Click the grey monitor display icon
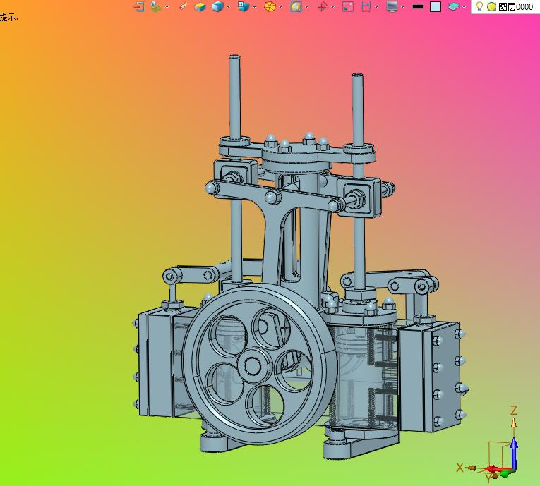 coord(392,6)
